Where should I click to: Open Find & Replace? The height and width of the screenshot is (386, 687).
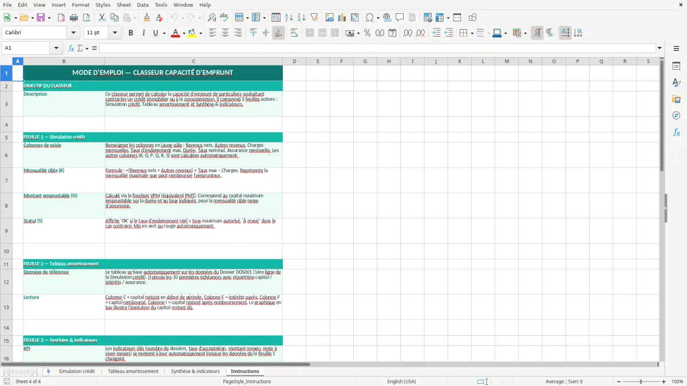pyautogui.click(x=212, y=18)
